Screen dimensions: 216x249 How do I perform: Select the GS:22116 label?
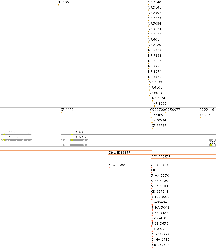[207, 110]
